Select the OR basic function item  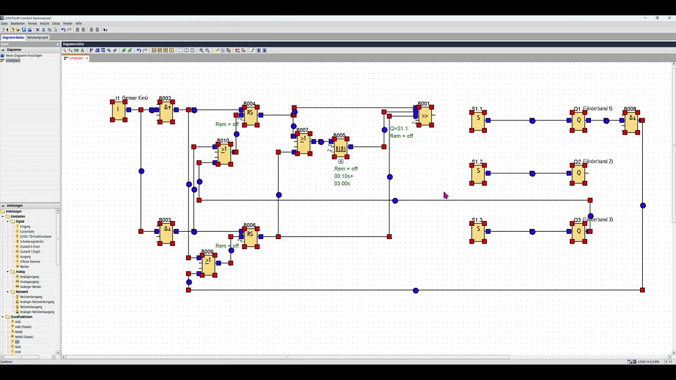[x=17, y=342]
